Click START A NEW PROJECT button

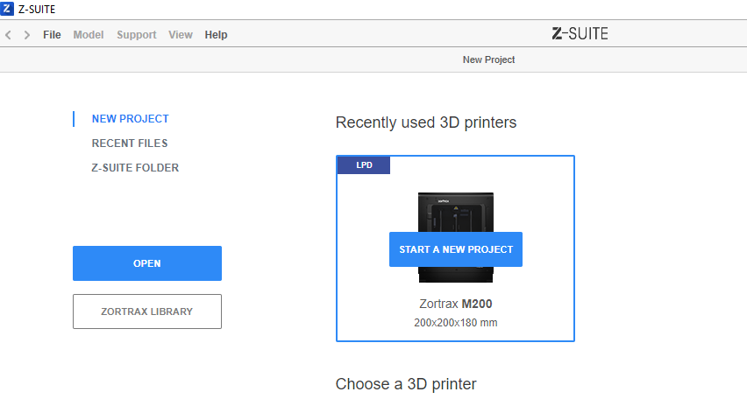pyautogui.click(x=456, y=249)
